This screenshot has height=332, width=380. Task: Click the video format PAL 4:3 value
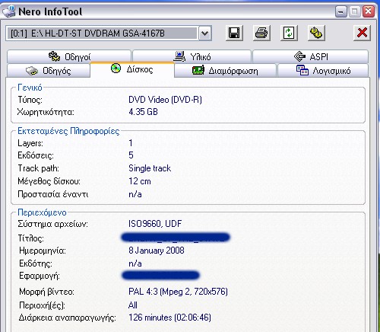(178, 292)
